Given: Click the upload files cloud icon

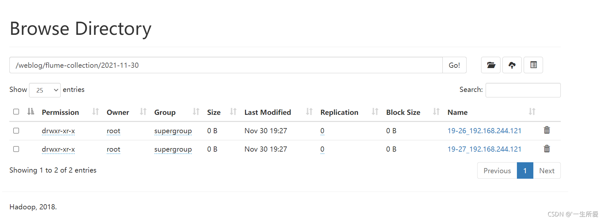Looking at the screenshot, I should pyautogui.click(x=512, y=65).
